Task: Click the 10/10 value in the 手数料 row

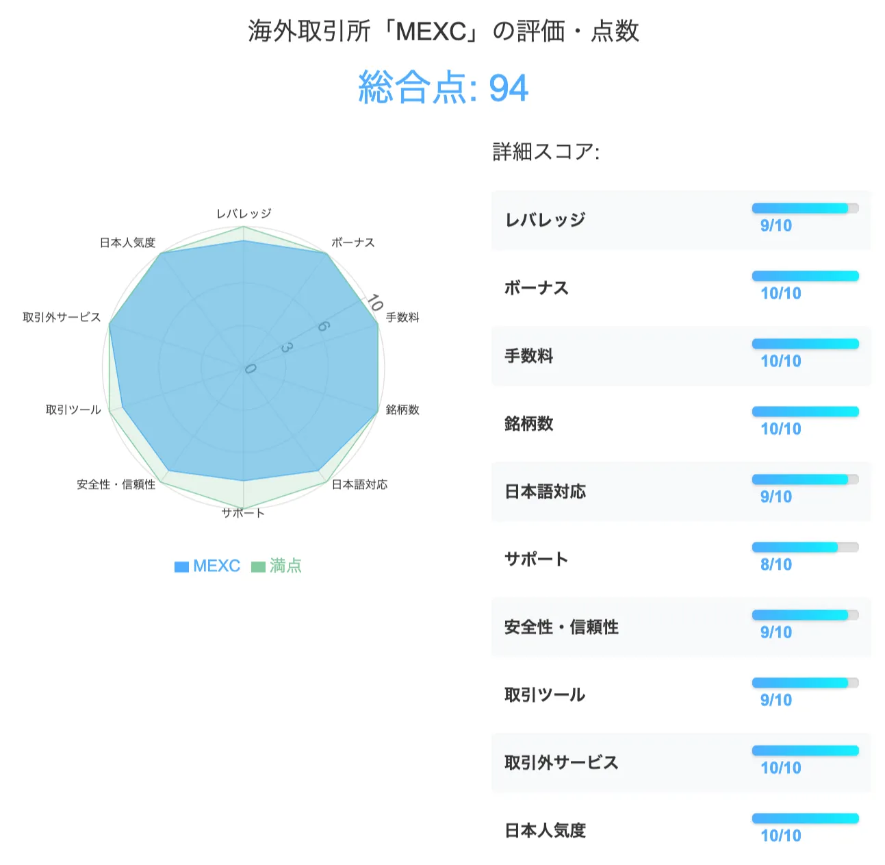Action: [780, 362]
